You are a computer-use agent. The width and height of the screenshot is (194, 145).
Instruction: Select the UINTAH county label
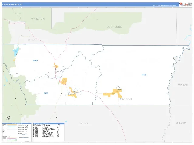point(183,85)
